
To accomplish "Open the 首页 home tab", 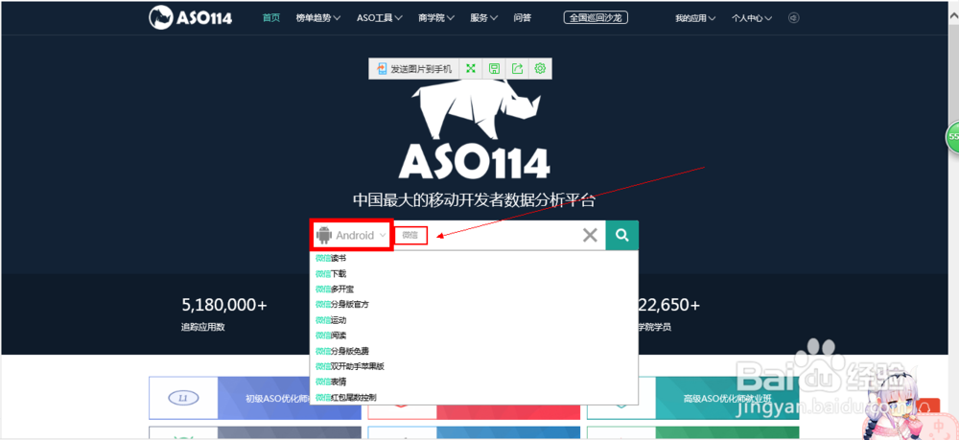I will click(x=271, y=17).
